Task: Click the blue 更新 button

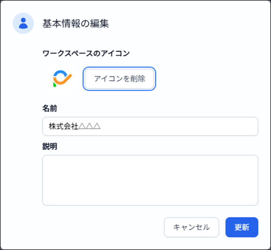Action: [x=242, y=227]
